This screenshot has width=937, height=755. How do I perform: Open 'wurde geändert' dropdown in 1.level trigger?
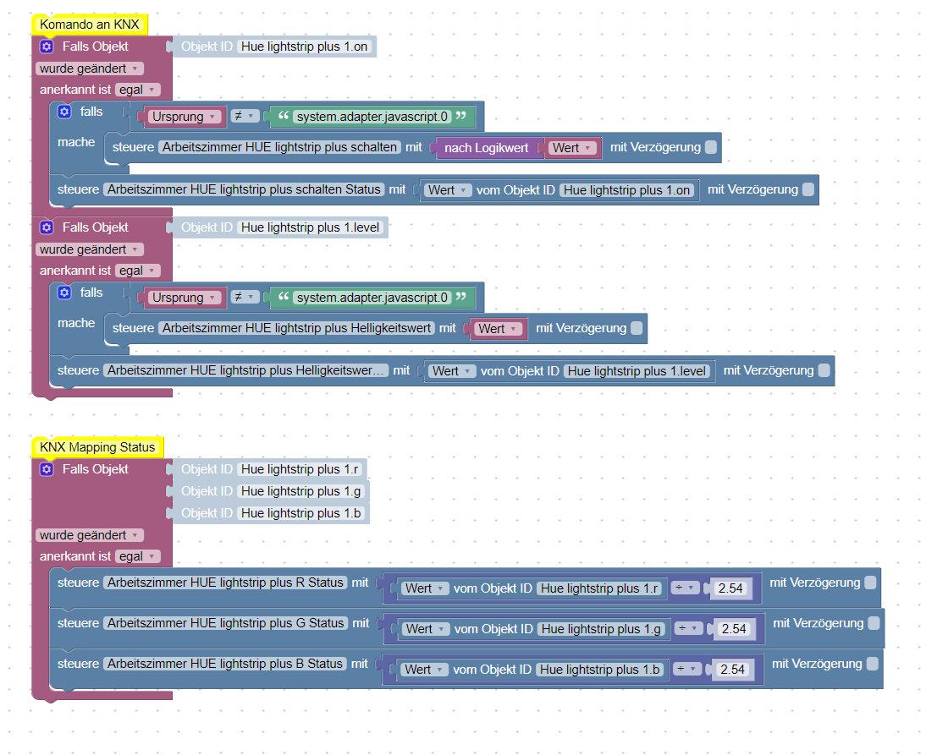point(90,249)
